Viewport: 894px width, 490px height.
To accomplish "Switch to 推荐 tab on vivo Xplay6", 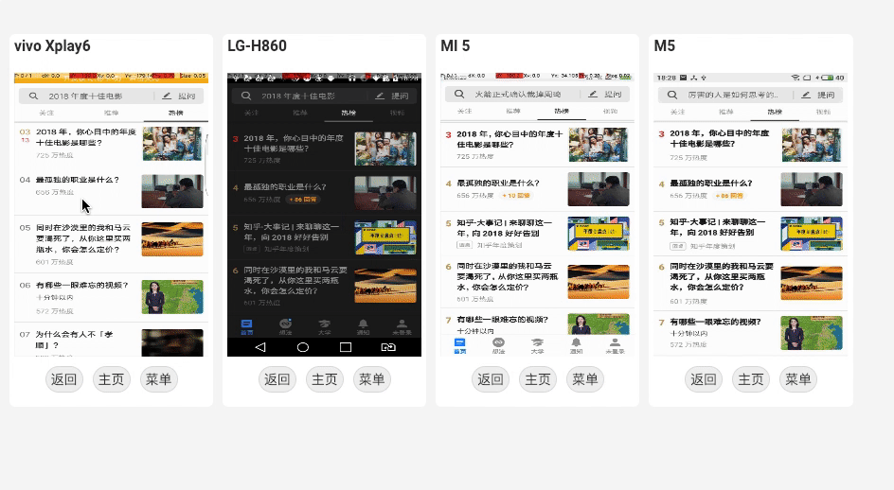I will pos(111,113).
